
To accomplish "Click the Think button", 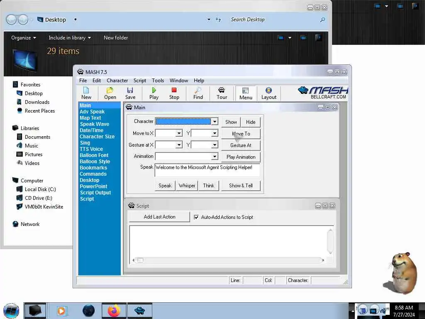I will (x=209, y=186).
